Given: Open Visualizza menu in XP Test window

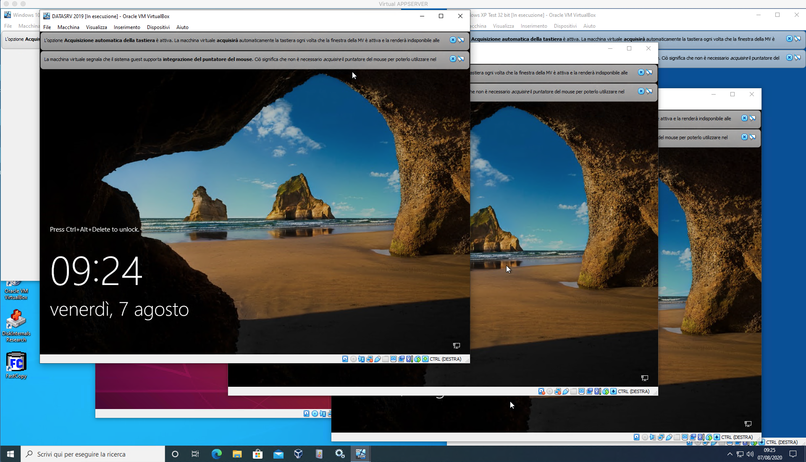Looking at the screenshot, I should [x=503, y=26].
